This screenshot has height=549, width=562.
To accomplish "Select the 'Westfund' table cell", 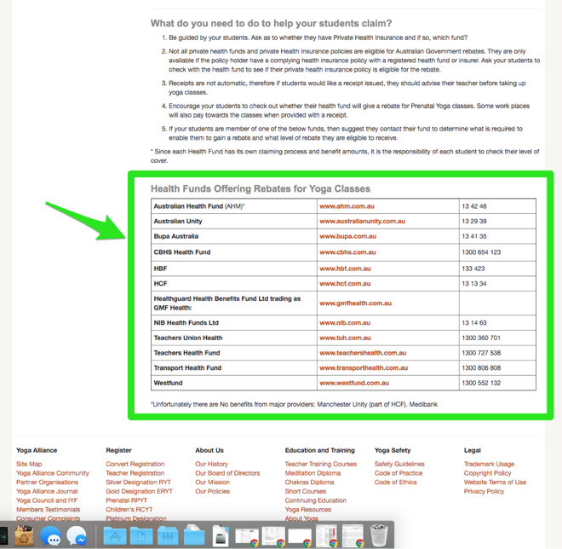I will tap(233, 383).
